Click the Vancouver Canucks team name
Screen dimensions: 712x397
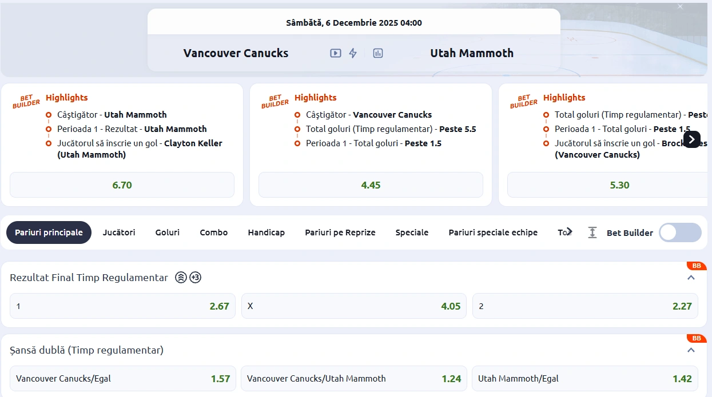(236, 53)
